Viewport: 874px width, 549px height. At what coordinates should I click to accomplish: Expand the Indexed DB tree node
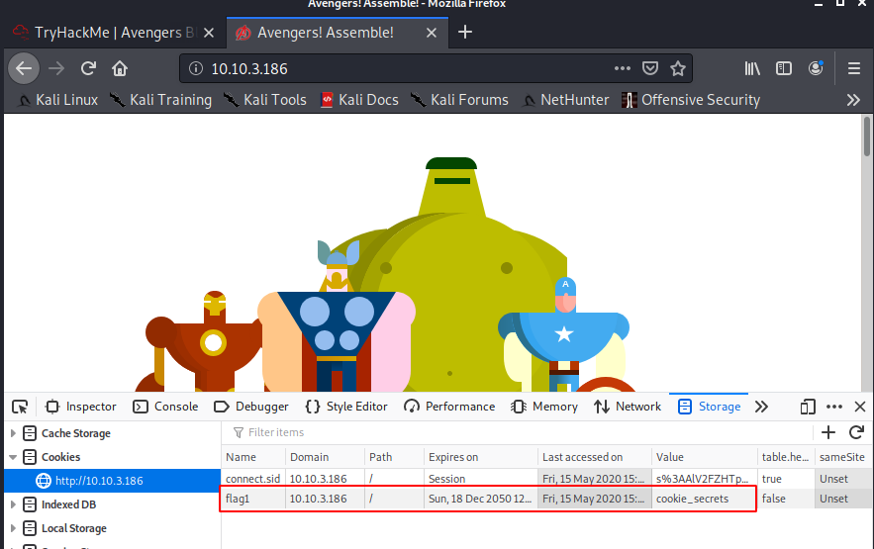[13, 504]
